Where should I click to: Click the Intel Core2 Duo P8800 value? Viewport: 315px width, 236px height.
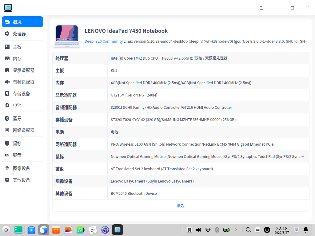[169, 58]
